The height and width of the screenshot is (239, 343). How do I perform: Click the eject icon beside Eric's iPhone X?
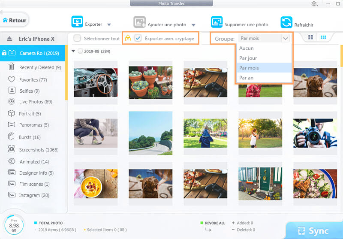tap(9, 39)
